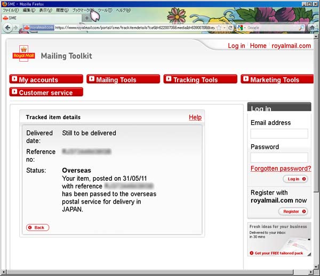
Task: Click Get your FREE tailored pack link
Action: [x=276, y=253]
